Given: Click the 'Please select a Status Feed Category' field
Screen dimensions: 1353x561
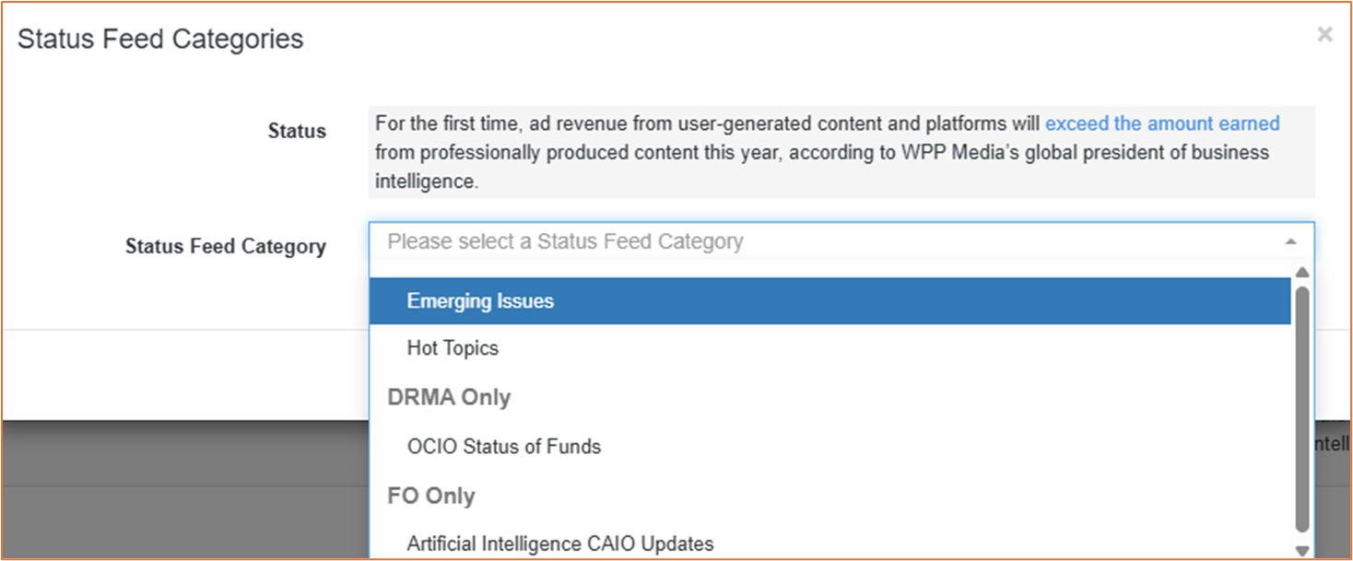Looking at the screenshot, I should (841, 242).
